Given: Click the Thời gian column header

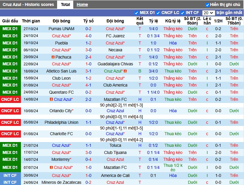Looking at the screenshot, I should 31,21.
